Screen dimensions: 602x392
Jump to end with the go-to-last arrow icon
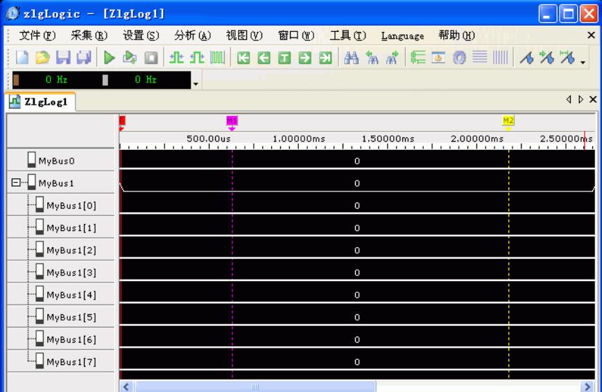coord(325,58)
